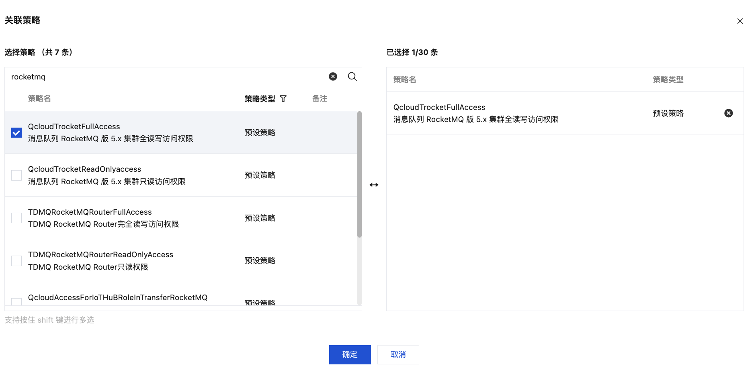Check TDMQRocketMQRouterReadOnlyAccess policy checkbox
This screenshot has height=370, width=754.
click(x=16, y=261)
